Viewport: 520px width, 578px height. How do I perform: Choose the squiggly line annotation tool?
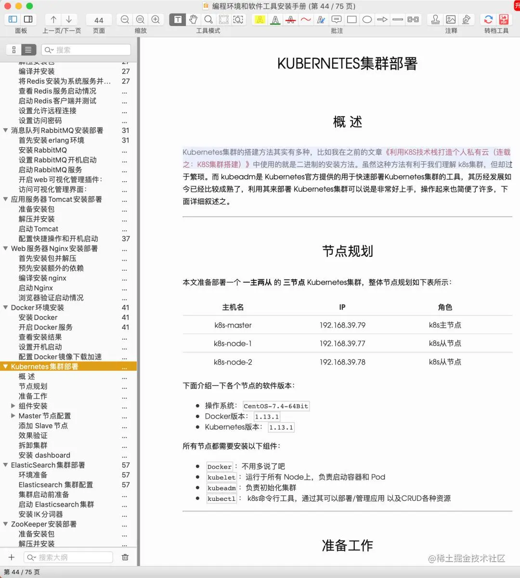[x=306, y=19]
